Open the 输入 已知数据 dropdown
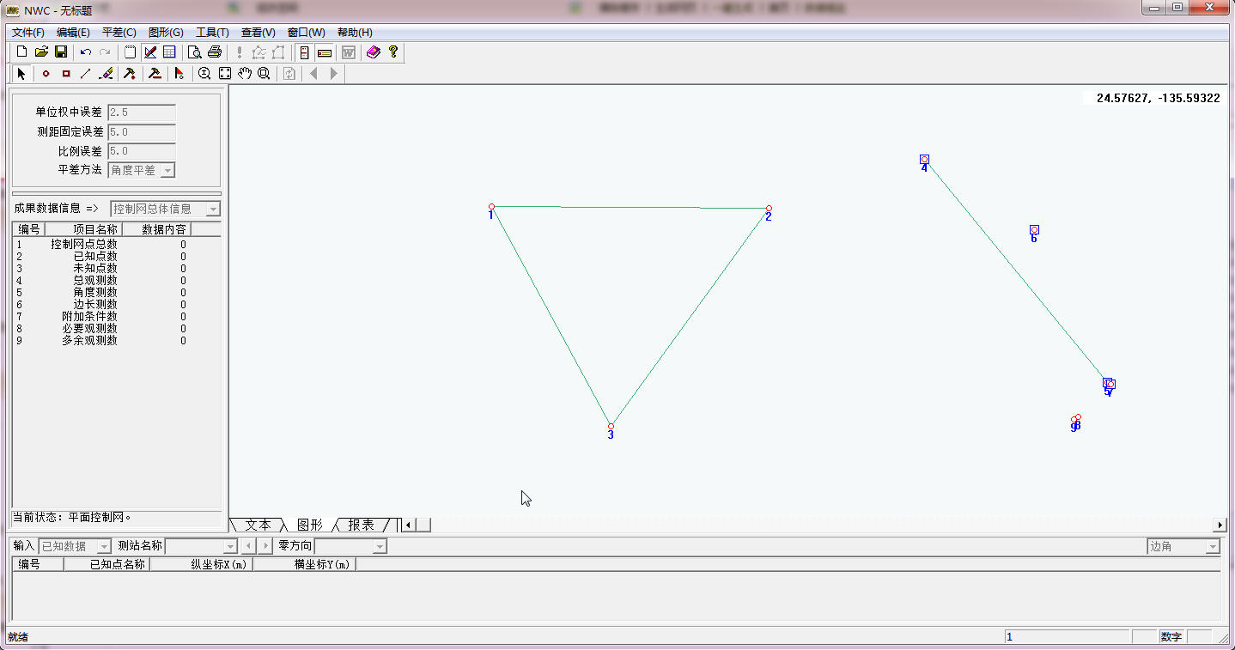 click(x=104, y=546)
